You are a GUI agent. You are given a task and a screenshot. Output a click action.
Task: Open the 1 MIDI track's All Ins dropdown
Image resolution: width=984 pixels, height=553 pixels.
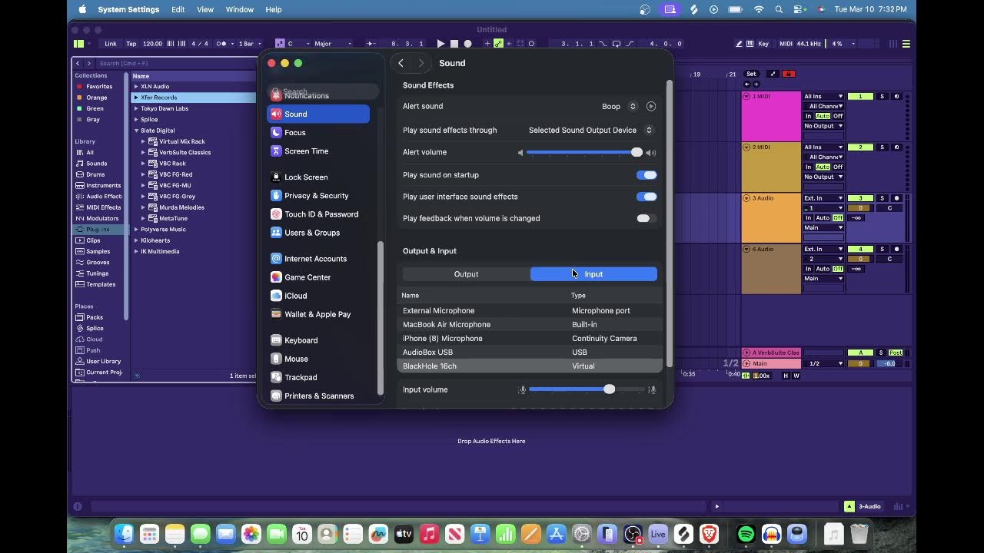pos(823,97)
